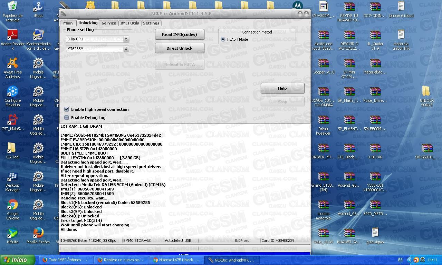Image resolution: width=442 pixels, height=265 pixels.
Task: Click the IMEI[1]: 860567030041609 log line
Action: pyautogui.click(x=87, y=189)
